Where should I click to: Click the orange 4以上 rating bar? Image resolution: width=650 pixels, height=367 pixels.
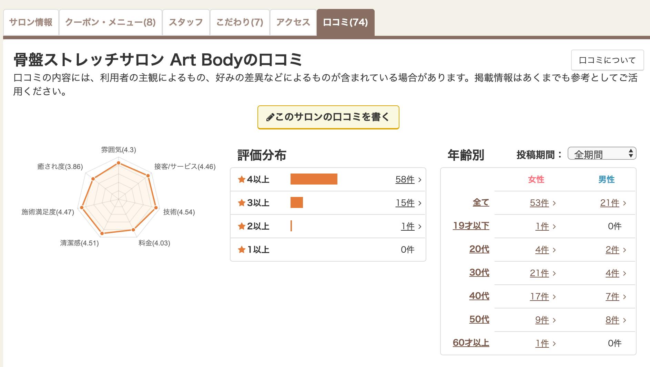click(314, 179)
